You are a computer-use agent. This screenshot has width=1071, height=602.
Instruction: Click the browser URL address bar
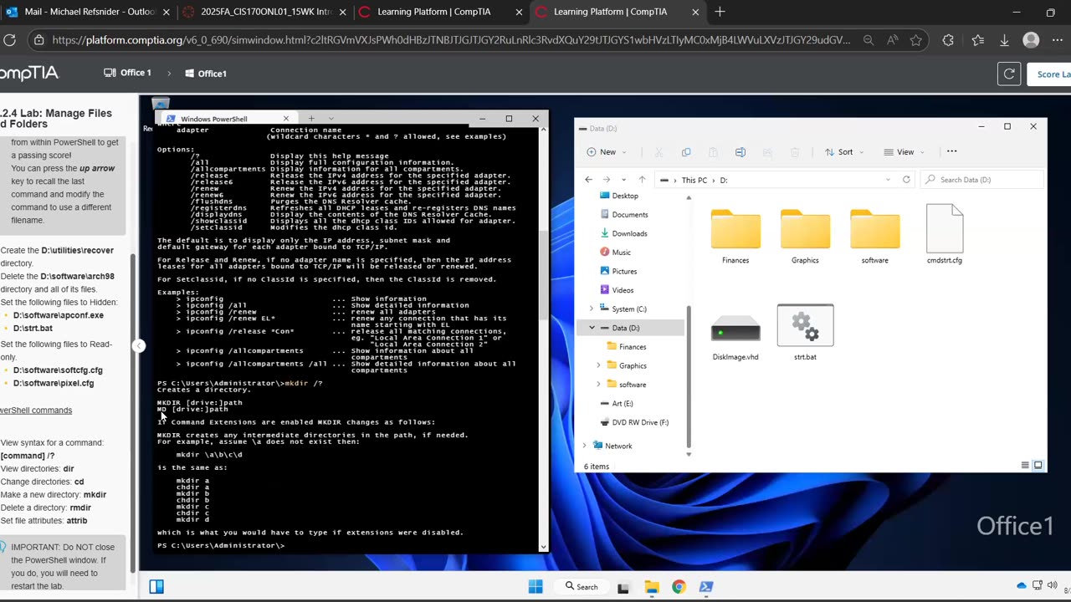click(x=451, y=39)
